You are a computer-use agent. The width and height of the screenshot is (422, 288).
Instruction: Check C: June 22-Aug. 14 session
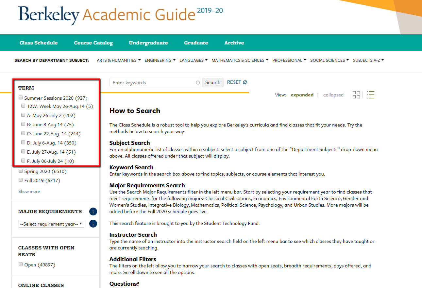coord(23,133)
